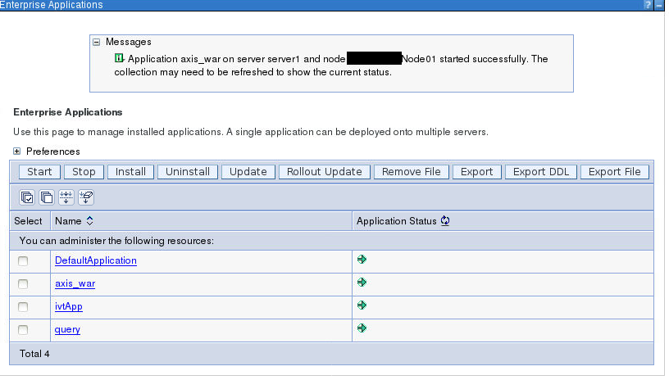Click the Select All Items icon
The image size is (669, 380).
[27, 197]
